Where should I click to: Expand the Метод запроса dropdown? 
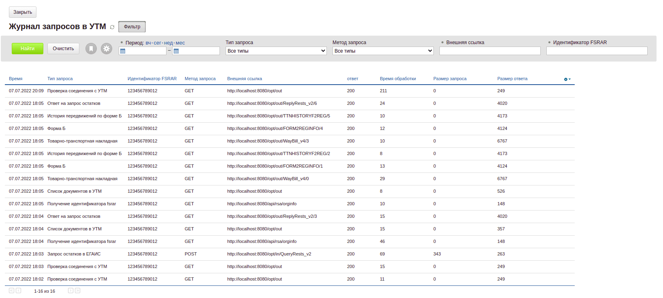click(x=383, y=51)
